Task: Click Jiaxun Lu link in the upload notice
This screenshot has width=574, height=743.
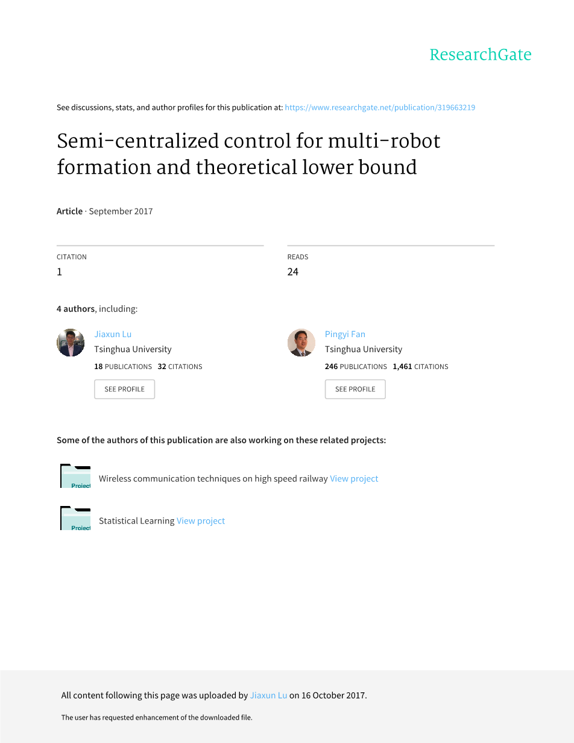Action: (268, 695)
